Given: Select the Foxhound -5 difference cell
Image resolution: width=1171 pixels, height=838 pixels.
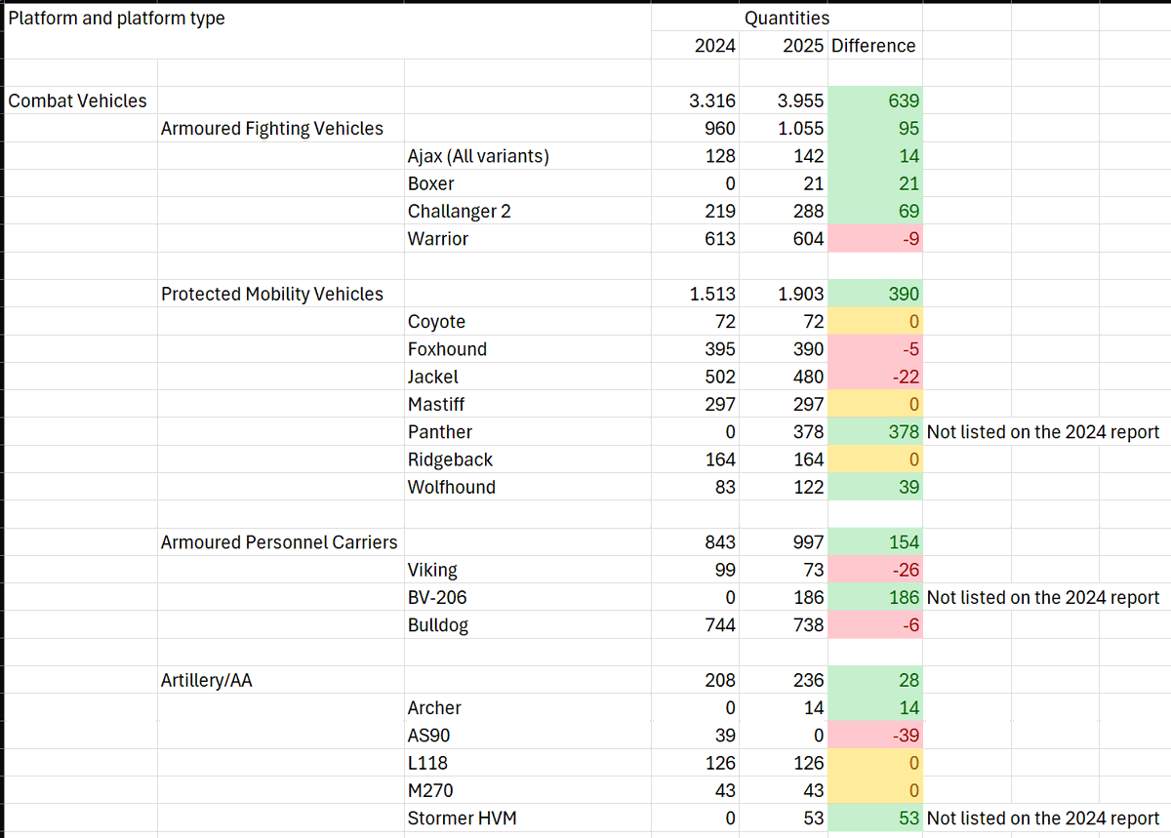Looking at the screenshot, I should (x=874, y=348).
